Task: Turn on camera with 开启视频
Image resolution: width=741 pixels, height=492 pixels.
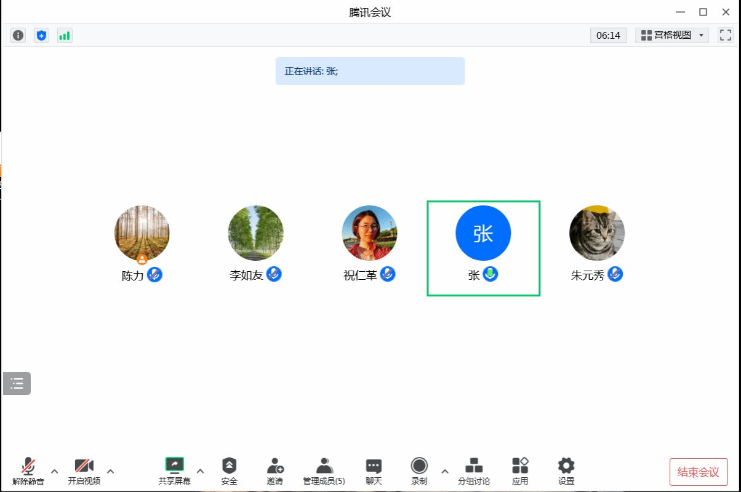Action: click(x=84, y=471)
